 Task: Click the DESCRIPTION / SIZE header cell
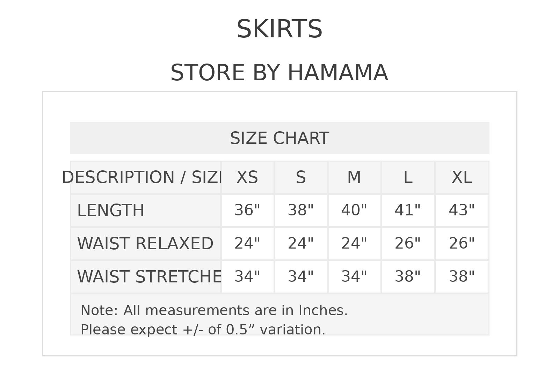coord(145,177)
